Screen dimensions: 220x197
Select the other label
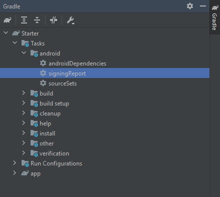pyautogui.click(x=47, y=143)
